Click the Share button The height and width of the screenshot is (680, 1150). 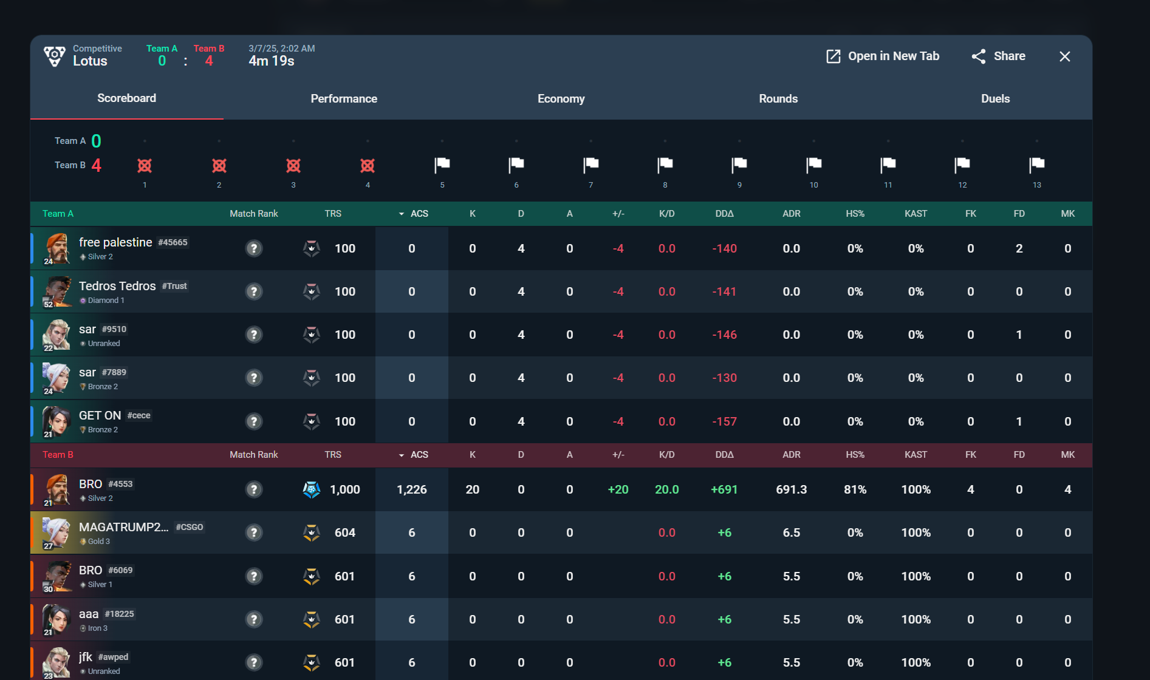[998, 56]
